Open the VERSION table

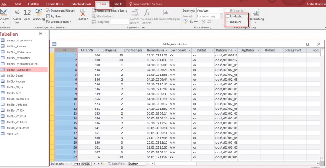(x=13, y=134)
